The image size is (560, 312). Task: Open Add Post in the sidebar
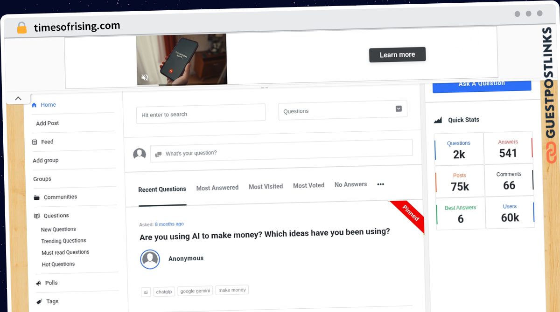click(x=48, y=123)
